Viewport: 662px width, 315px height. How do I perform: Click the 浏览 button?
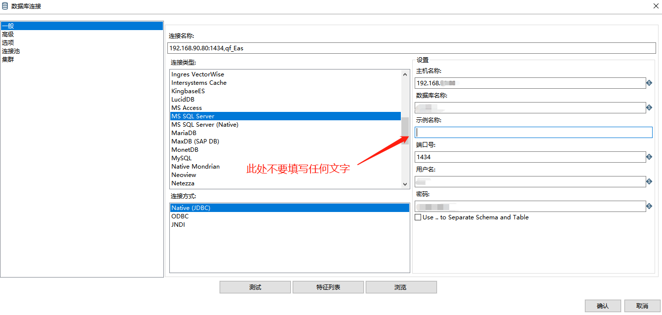[x=401, y=287]
